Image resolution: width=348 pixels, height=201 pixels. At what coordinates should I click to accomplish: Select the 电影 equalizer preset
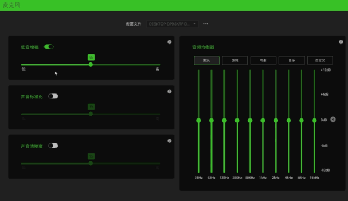[x=263, y=60]
